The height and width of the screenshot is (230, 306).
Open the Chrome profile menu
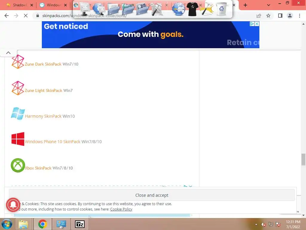point(290,16)
